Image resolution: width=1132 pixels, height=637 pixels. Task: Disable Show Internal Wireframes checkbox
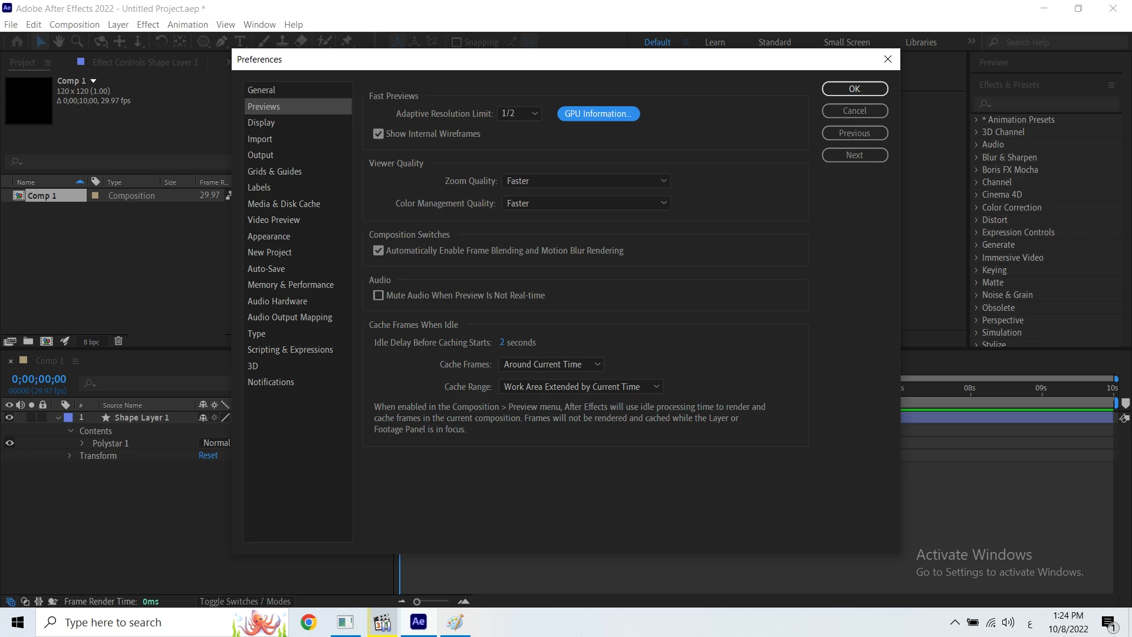pos(379,134)
